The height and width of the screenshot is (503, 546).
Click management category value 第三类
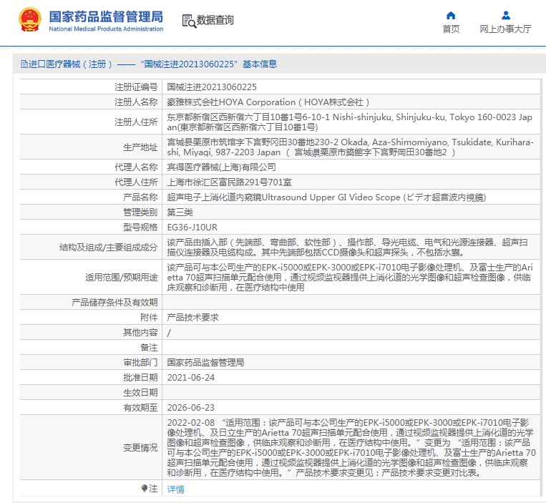(x=180, y=212)
